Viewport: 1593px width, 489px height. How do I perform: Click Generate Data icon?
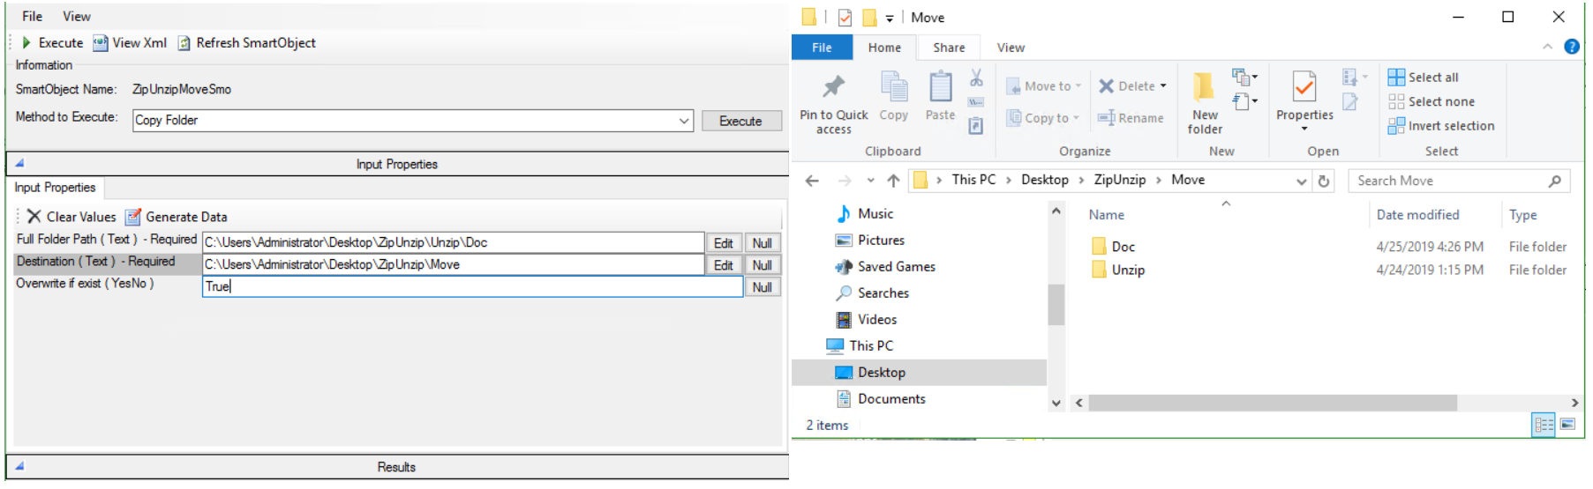point(133,217)
